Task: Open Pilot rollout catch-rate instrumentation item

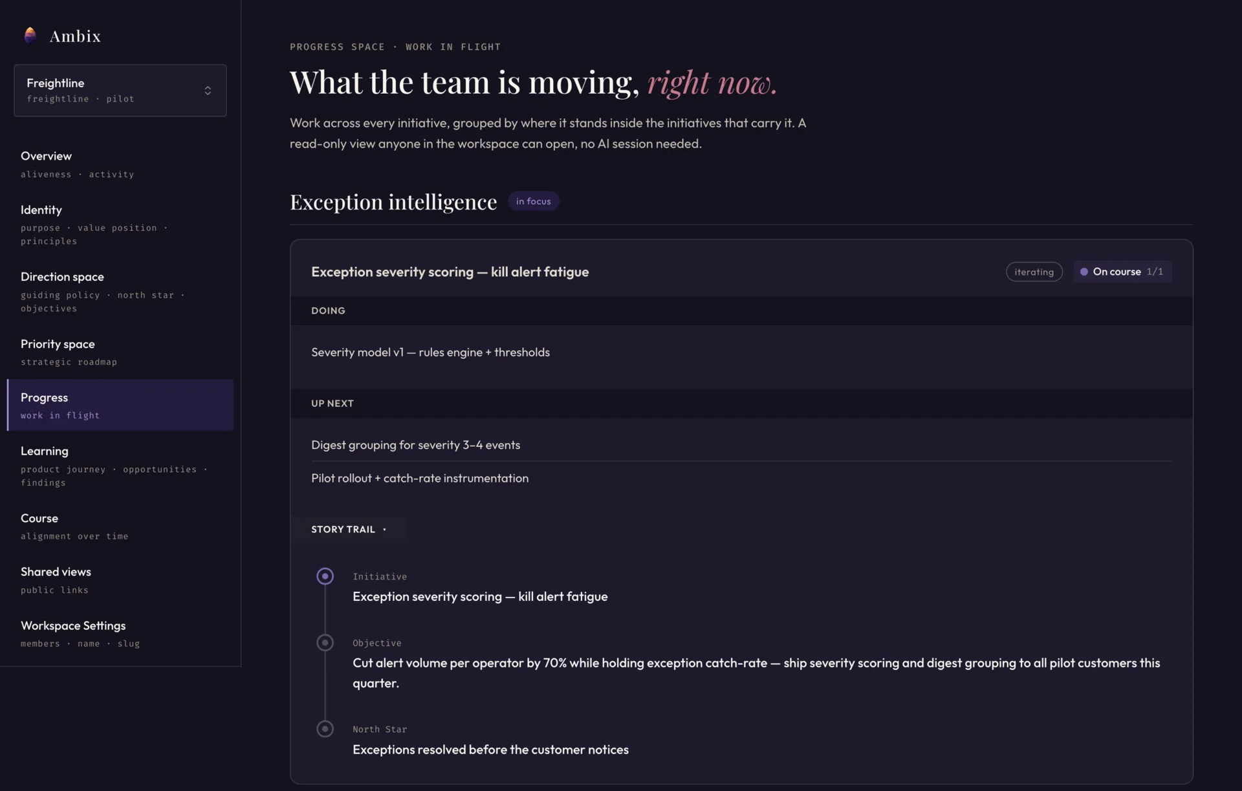Action: click(420, 478)
